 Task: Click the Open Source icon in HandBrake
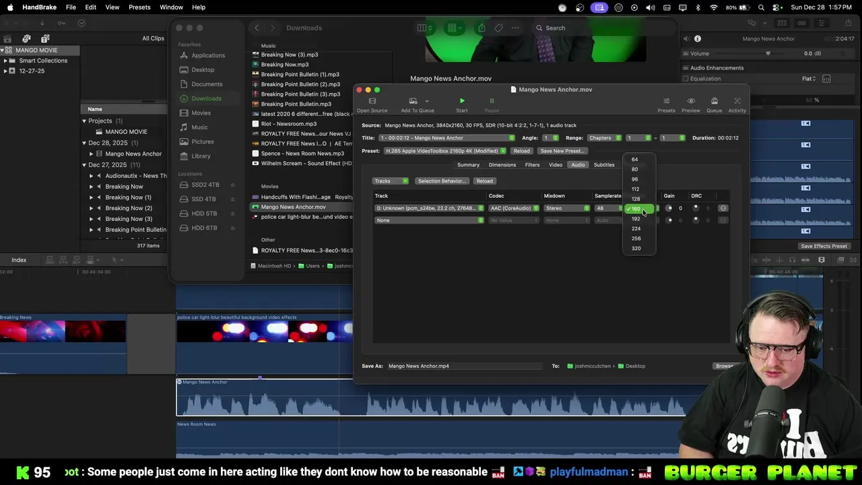click(x=372, y=101)
